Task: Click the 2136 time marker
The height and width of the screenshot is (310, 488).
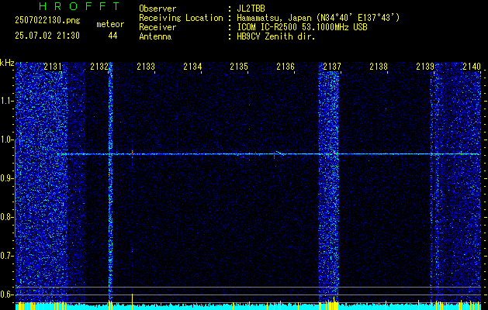Action: click(286, 66)
